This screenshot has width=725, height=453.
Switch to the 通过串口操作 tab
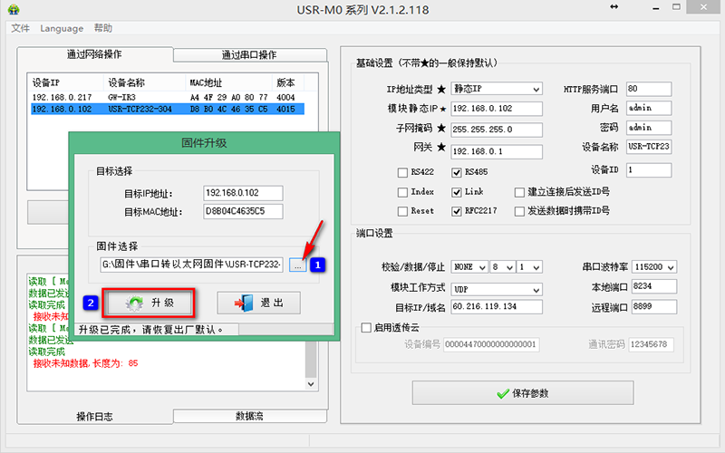[x=248, y=54]
